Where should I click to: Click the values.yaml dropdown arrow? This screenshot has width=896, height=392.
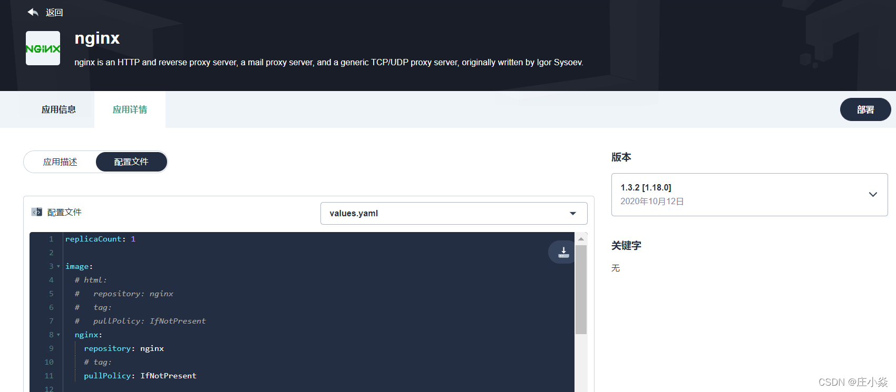573,213
